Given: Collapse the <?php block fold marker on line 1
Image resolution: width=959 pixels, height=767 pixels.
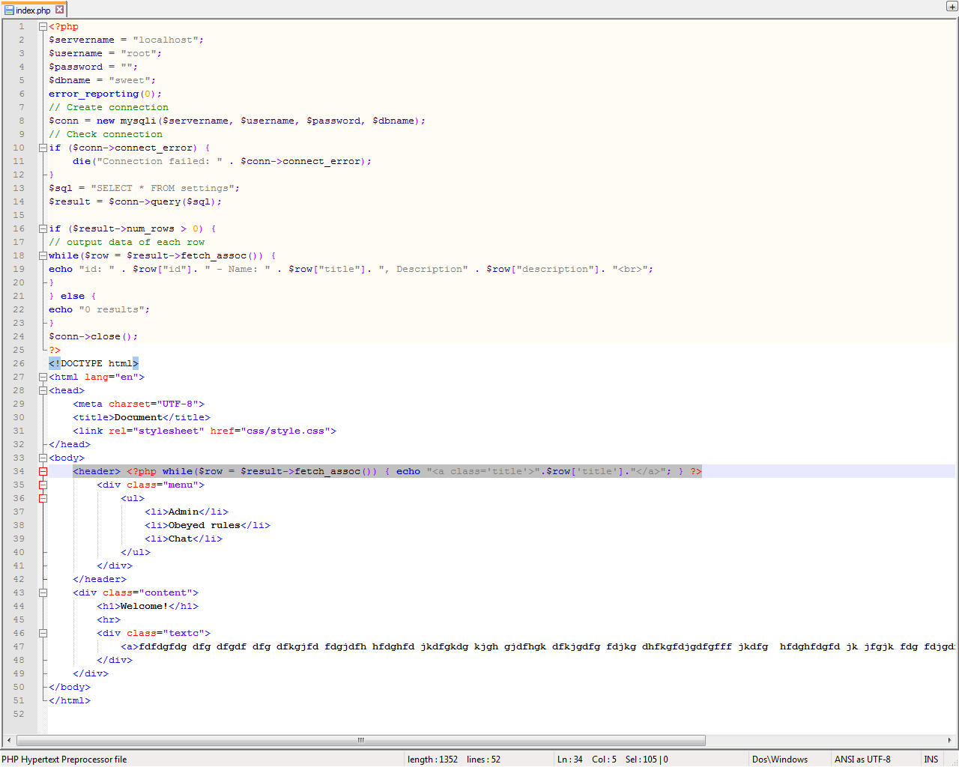Looking at the screenshot, I should pos(43,26).
